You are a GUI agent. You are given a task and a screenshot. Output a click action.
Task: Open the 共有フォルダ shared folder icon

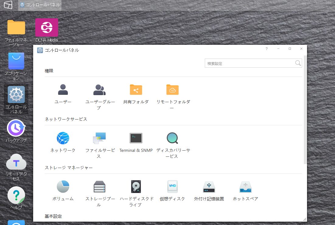pyautogui.click(x=136, y=90)
